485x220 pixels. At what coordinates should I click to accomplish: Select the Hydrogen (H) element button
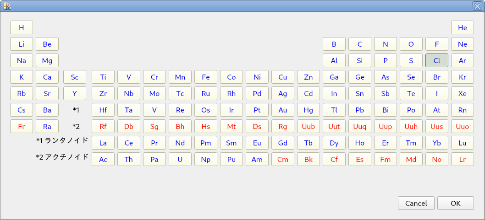22,27
